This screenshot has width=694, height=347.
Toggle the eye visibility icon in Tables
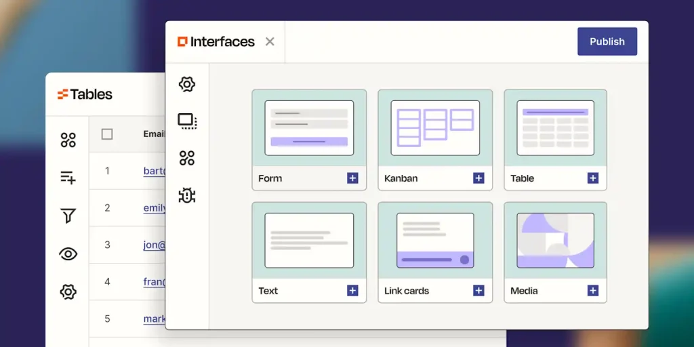[x=68, y=254]
